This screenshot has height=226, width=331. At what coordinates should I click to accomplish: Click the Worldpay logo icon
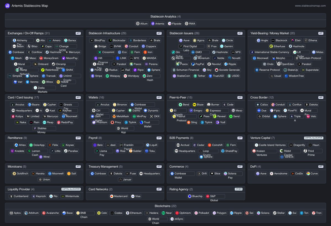click(125, 76)
